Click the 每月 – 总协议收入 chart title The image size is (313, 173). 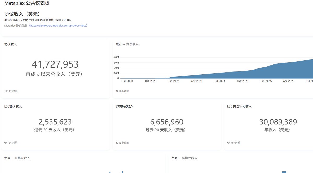tap(184, 158)
